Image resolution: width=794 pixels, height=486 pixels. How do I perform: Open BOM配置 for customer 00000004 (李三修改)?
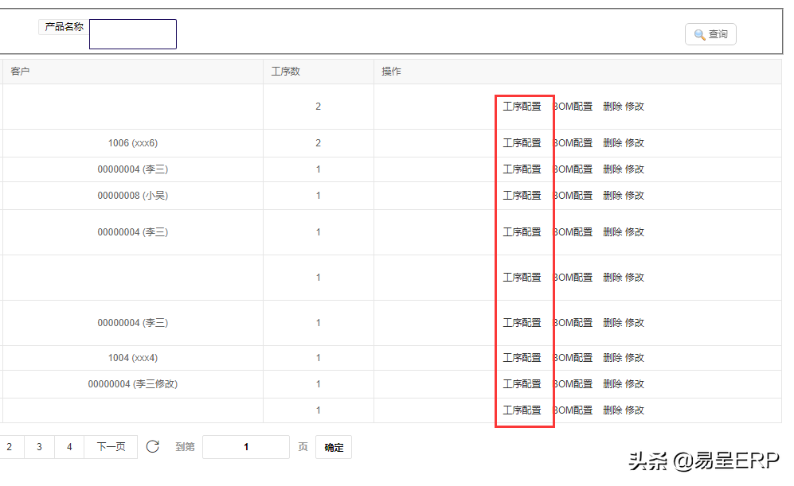(x=573, y=384)
